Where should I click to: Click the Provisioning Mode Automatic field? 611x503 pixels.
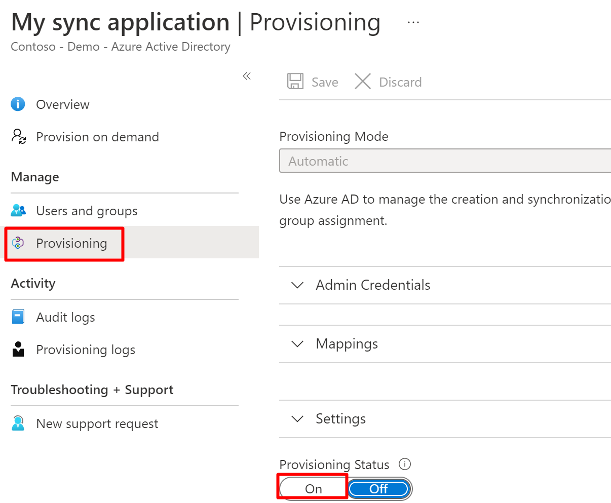pos(445,161)
